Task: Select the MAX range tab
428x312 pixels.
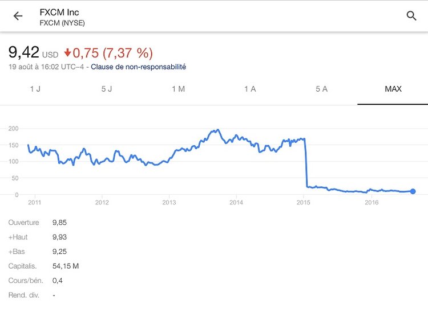Action: coord(393,89)
